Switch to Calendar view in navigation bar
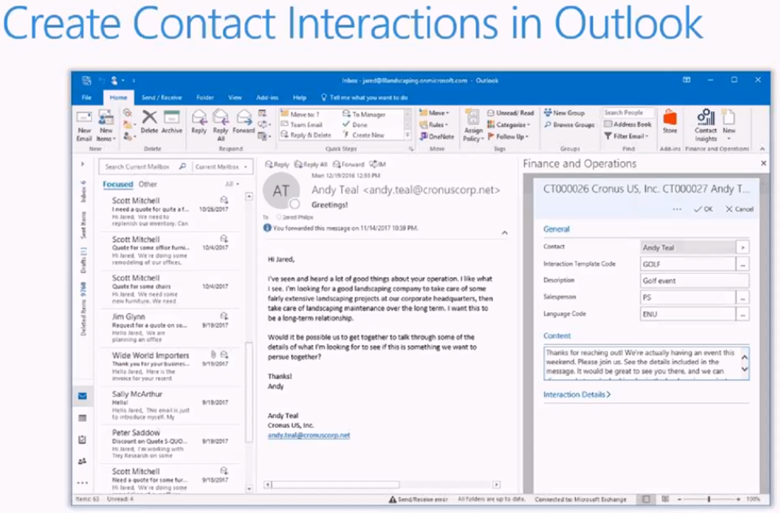The image size is (780, 513). click(x=83, y=417)
